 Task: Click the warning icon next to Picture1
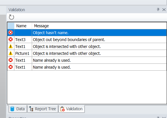tap(11, 53)
